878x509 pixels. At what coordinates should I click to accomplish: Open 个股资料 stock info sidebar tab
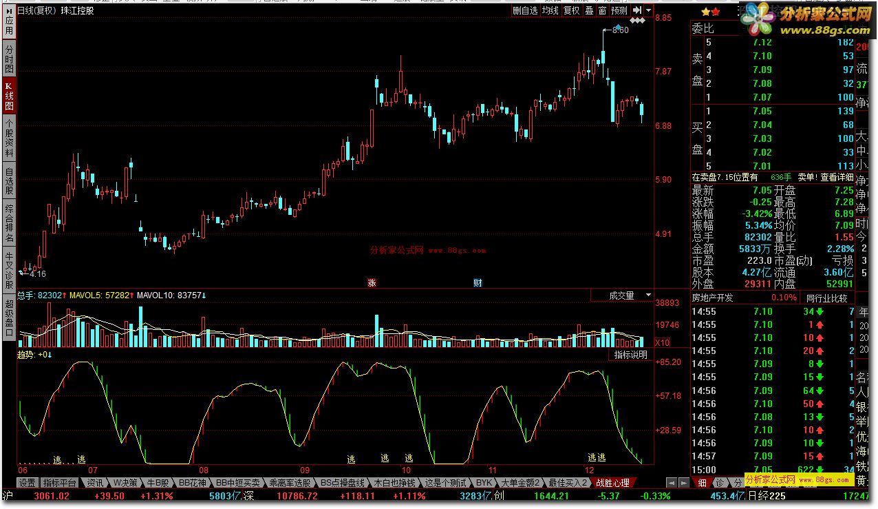tap(9, 138)
